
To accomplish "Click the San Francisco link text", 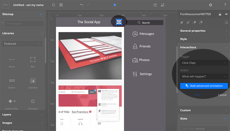I will click(80, 112).
